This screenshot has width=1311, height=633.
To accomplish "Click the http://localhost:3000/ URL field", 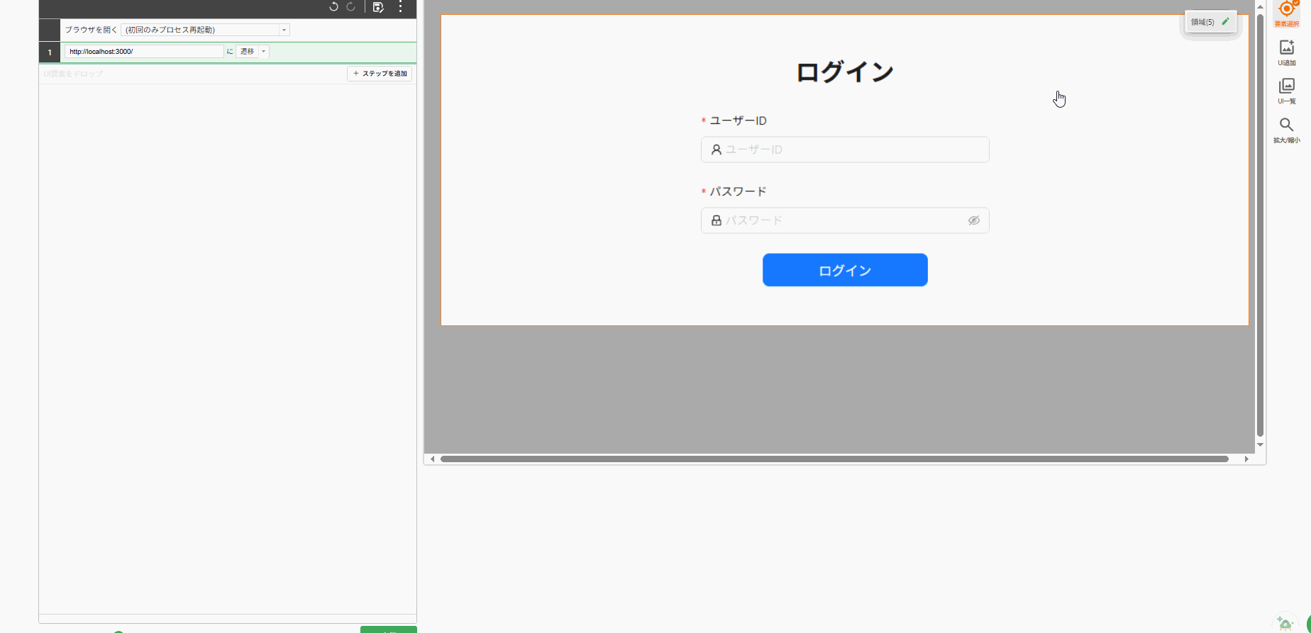I will click(x=144, y=52).
